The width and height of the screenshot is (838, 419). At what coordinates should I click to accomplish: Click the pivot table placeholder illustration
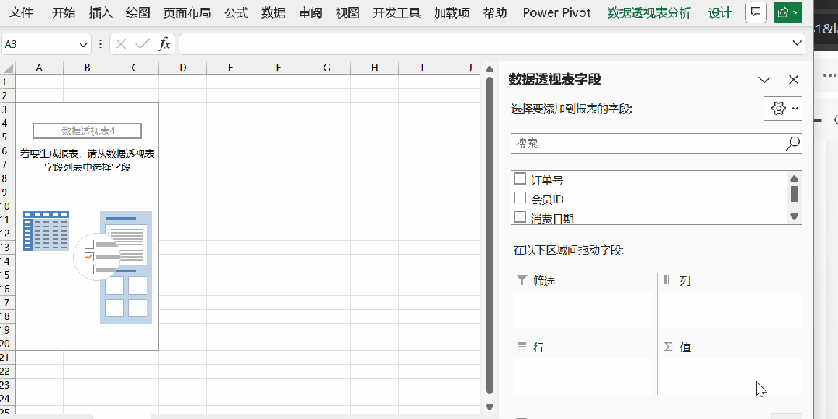(87, 267)
